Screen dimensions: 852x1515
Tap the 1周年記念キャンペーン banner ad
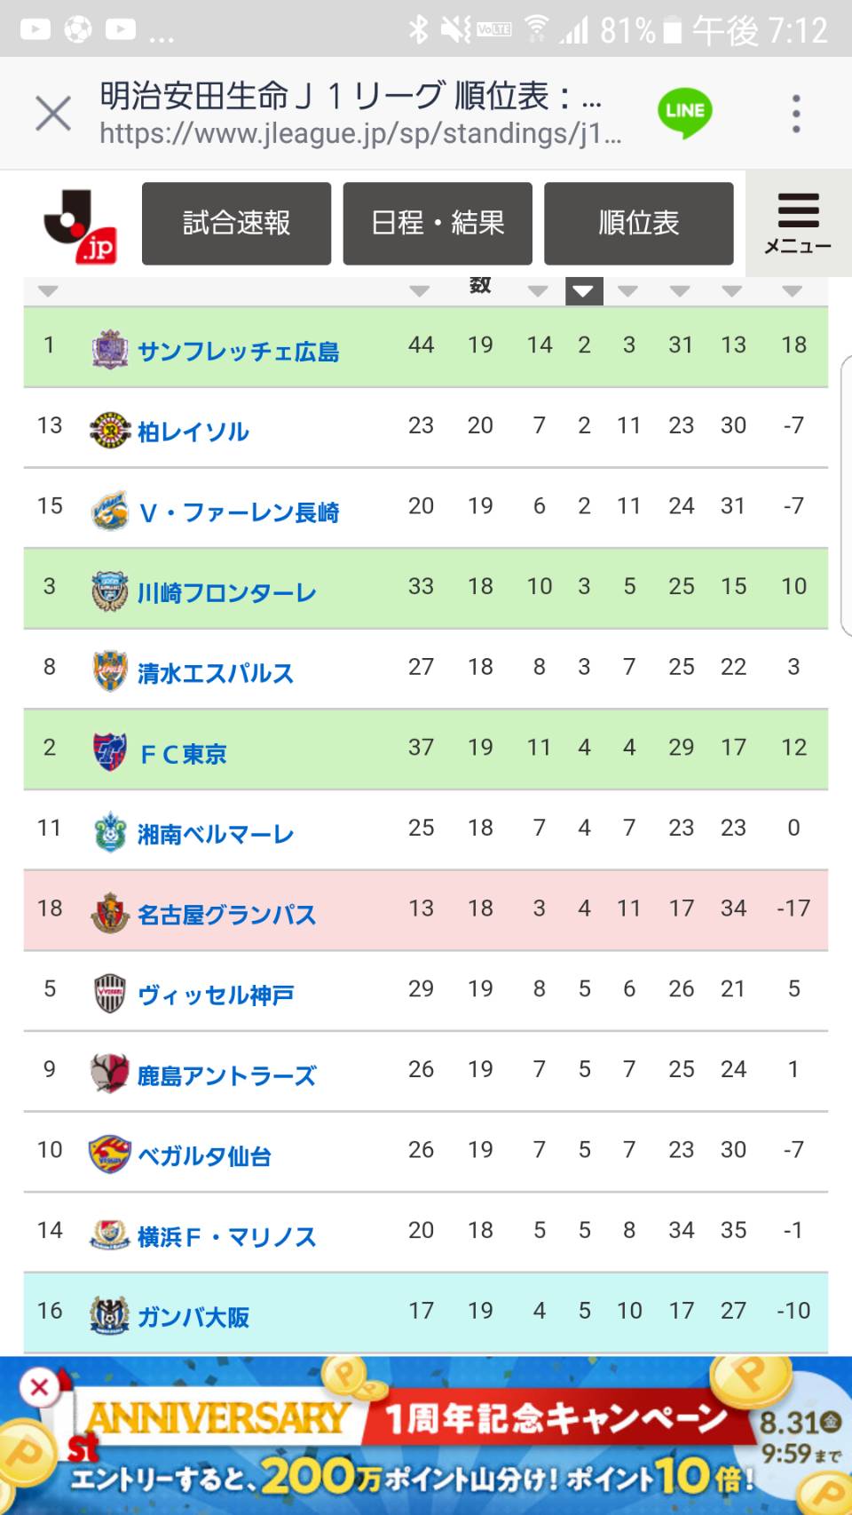pyautogui.click(x=426, y=1435)
